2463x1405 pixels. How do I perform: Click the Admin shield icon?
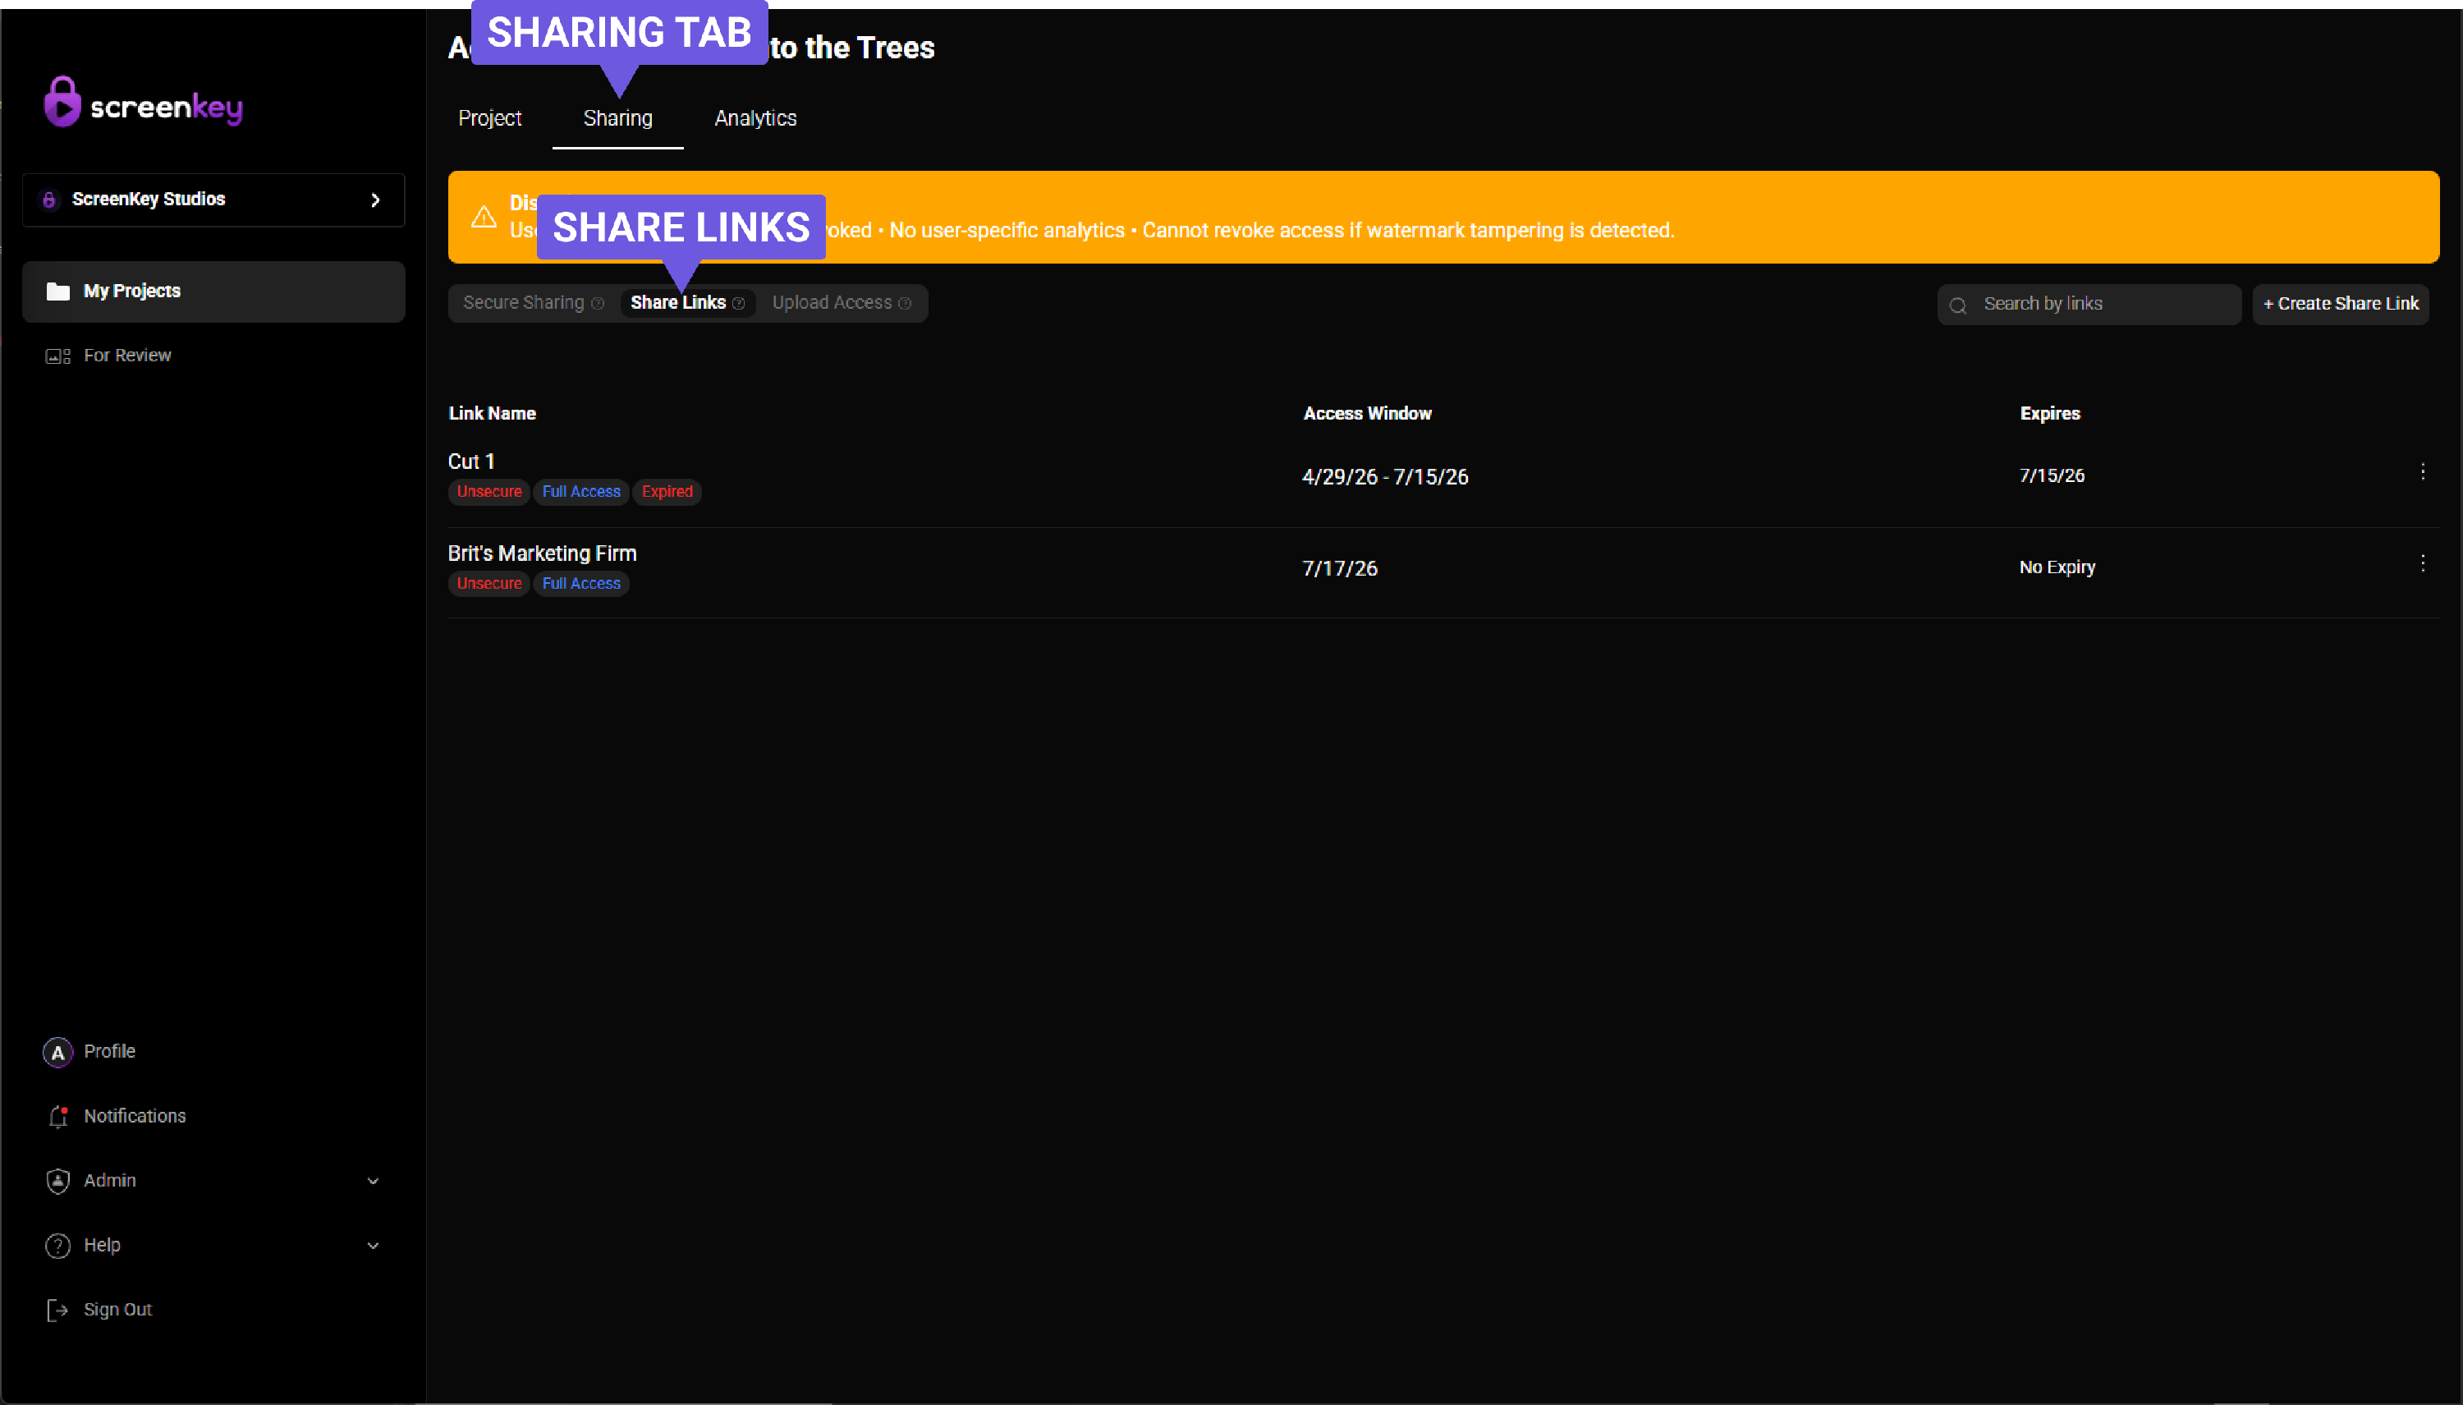coord(58,1181)
